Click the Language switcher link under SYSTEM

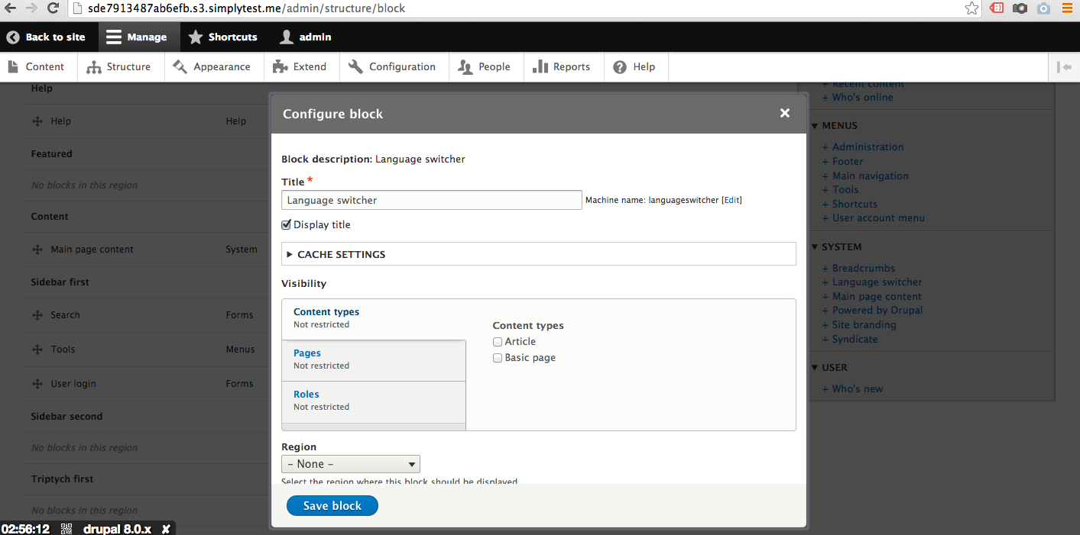(x=877, y=282)
